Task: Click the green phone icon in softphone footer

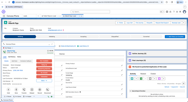Action: [x=48, y=96]
